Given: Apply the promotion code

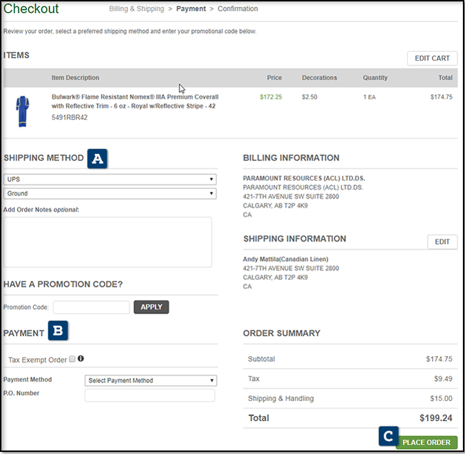Looking at the screenshot, I should coord(151,307).
